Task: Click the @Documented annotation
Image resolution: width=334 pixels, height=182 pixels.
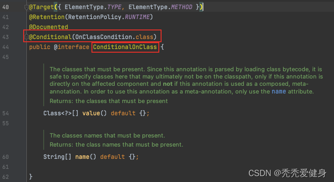Action: [x=49, y=27]
